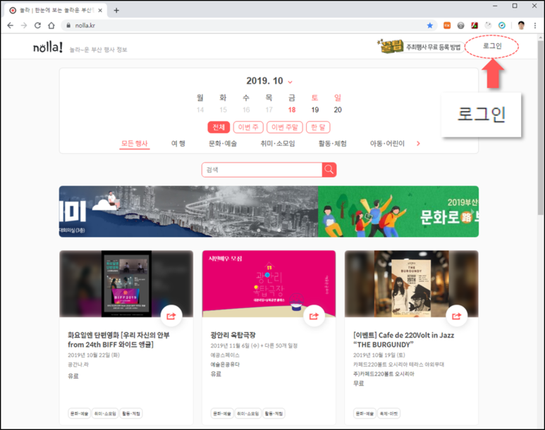Image resolution: width=545 pixels, height=430 pixels.
Task: Open the Chrome profile avatar
Action: coord(521,25)
